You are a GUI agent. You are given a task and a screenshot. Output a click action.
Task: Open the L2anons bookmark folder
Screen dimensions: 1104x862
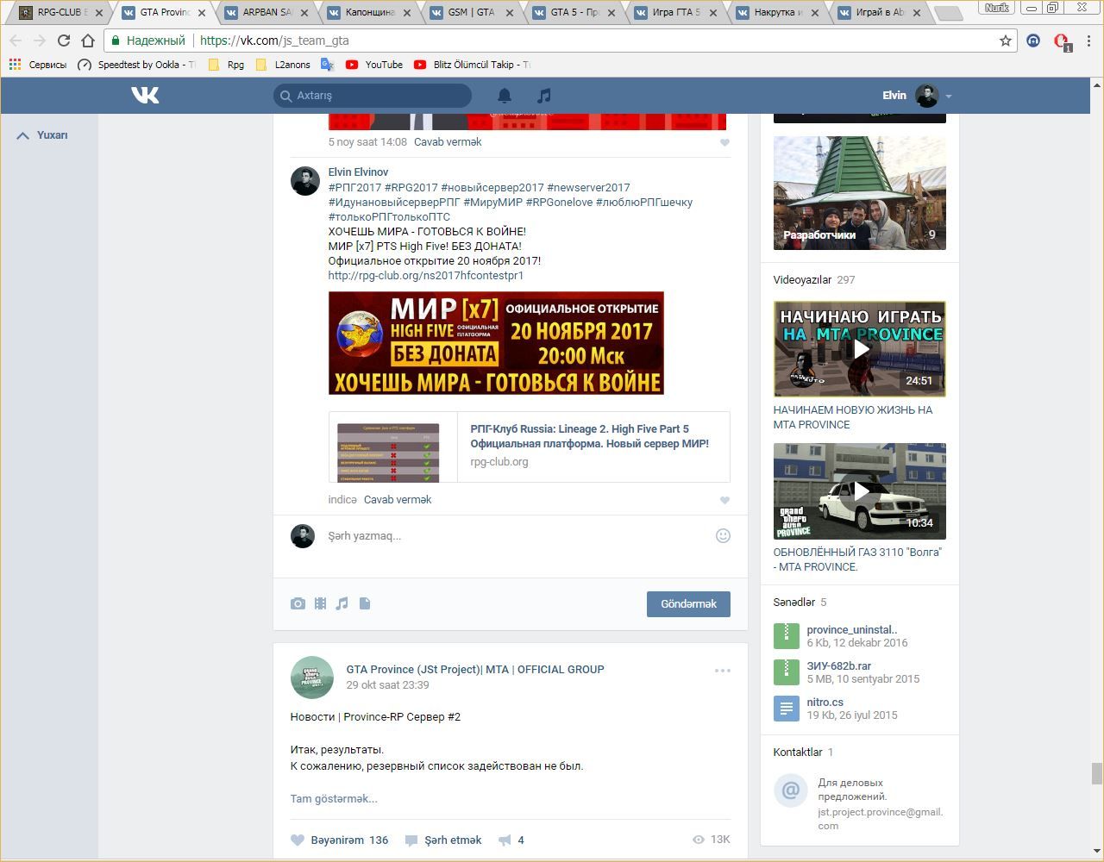(x=284, y=65)
